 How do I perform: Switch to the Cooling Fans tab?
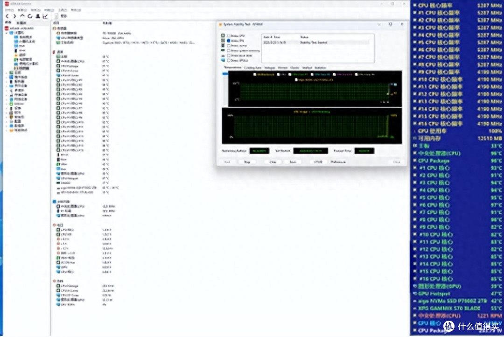[x=253, y=68]
